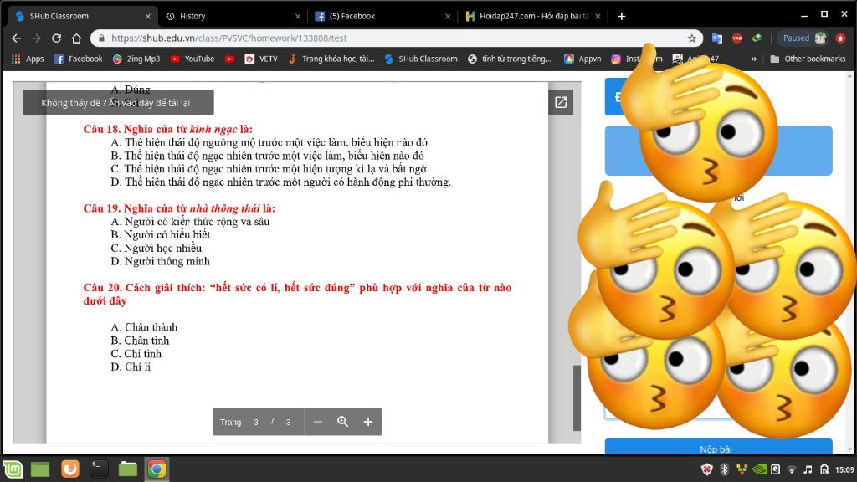Open Google Translate extension
The width and height of the screenshot is (857, 482).
click(x=716, y=38)
